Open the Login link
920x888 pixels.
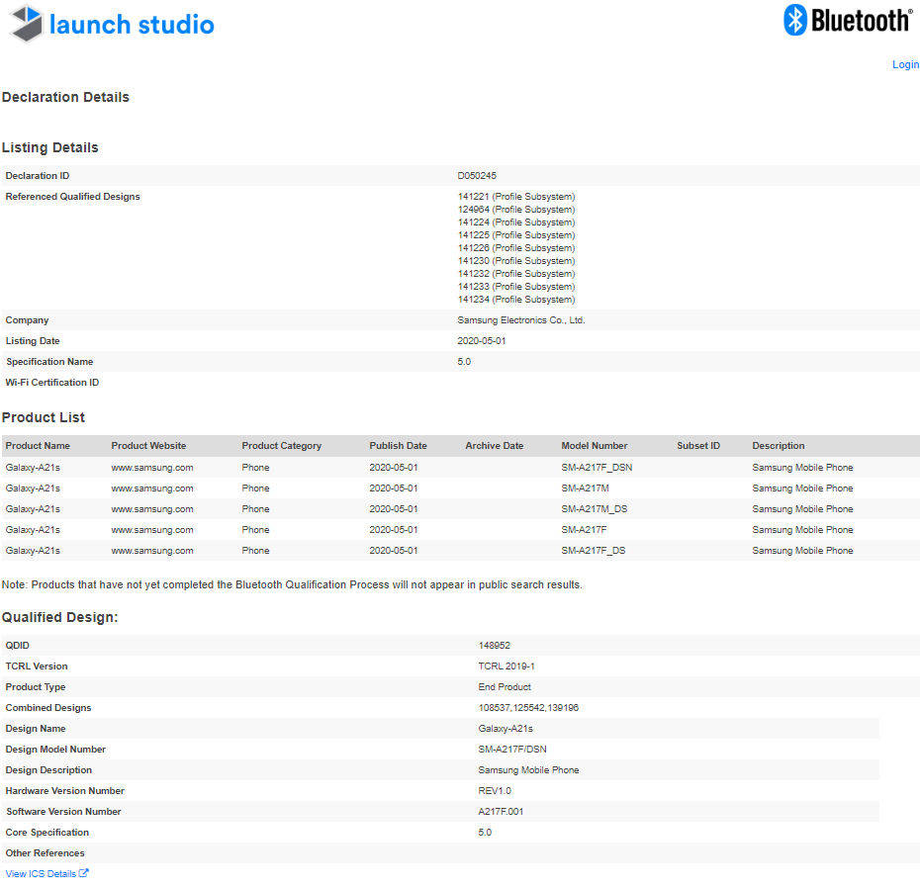coord(905,64)
